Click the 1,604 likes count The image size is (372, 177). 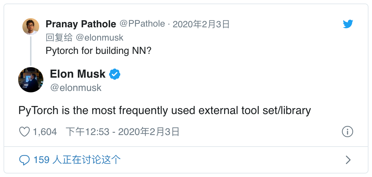45,132
